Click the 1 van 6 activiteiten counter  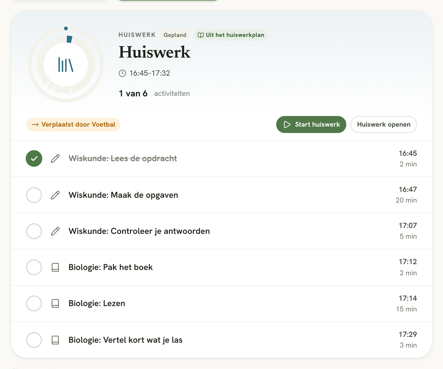154,93
